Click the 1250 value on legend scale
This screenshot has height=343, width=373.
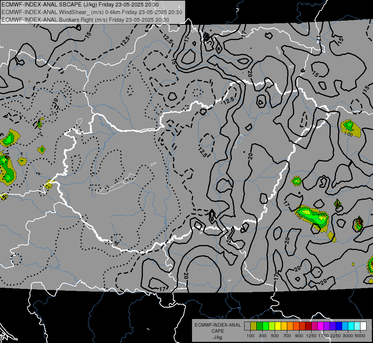pos(311,336)
